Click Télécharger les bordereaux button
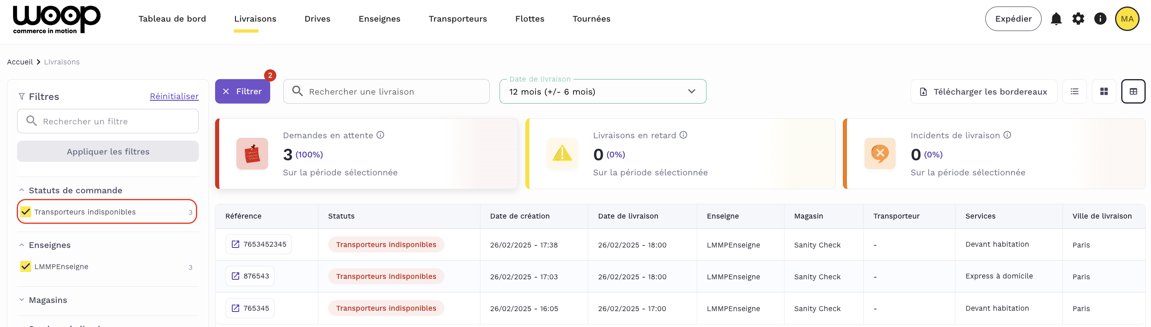 click(983, 91)
